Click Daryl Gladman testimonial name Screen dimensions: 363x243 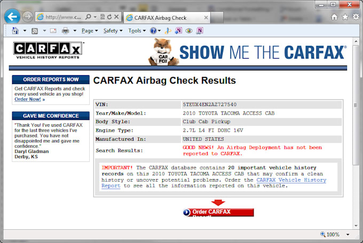[x=31, y=151]
